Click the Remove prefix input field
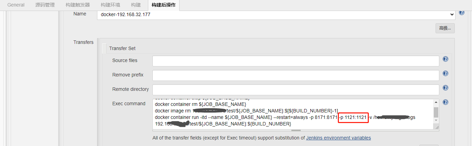The width and height of the screenshot is (472, 146). point(296,75)
